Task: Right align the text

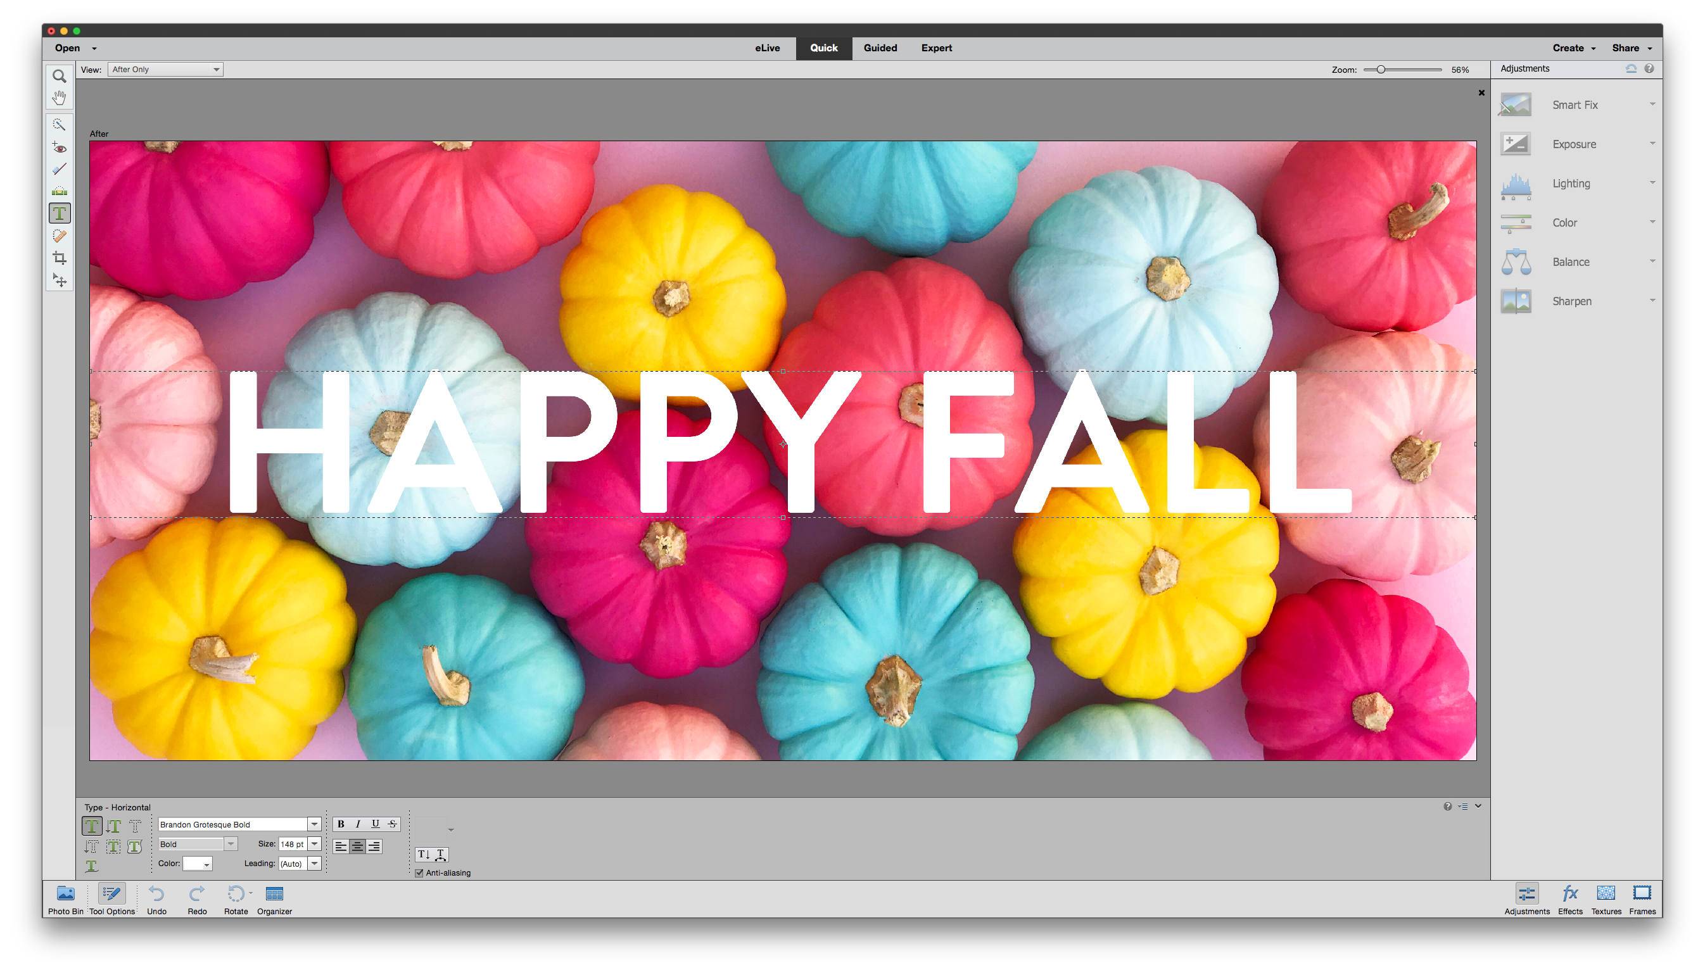Action: click(x=374, y=846)
